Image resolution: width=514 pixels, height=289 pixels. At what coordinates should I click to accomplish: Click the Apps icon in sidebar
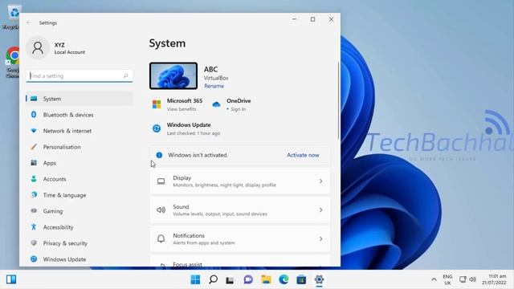pos(34,162)
